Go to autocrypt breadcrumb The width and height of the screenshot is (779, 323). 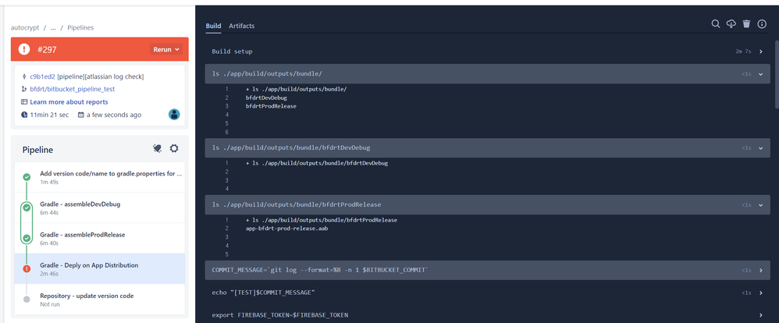pyautogui.click(x=25, y=28)
